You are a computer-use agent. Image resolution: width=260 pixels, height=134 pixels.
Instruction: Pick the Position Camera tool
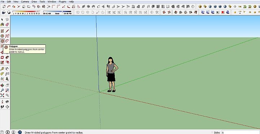2,101
